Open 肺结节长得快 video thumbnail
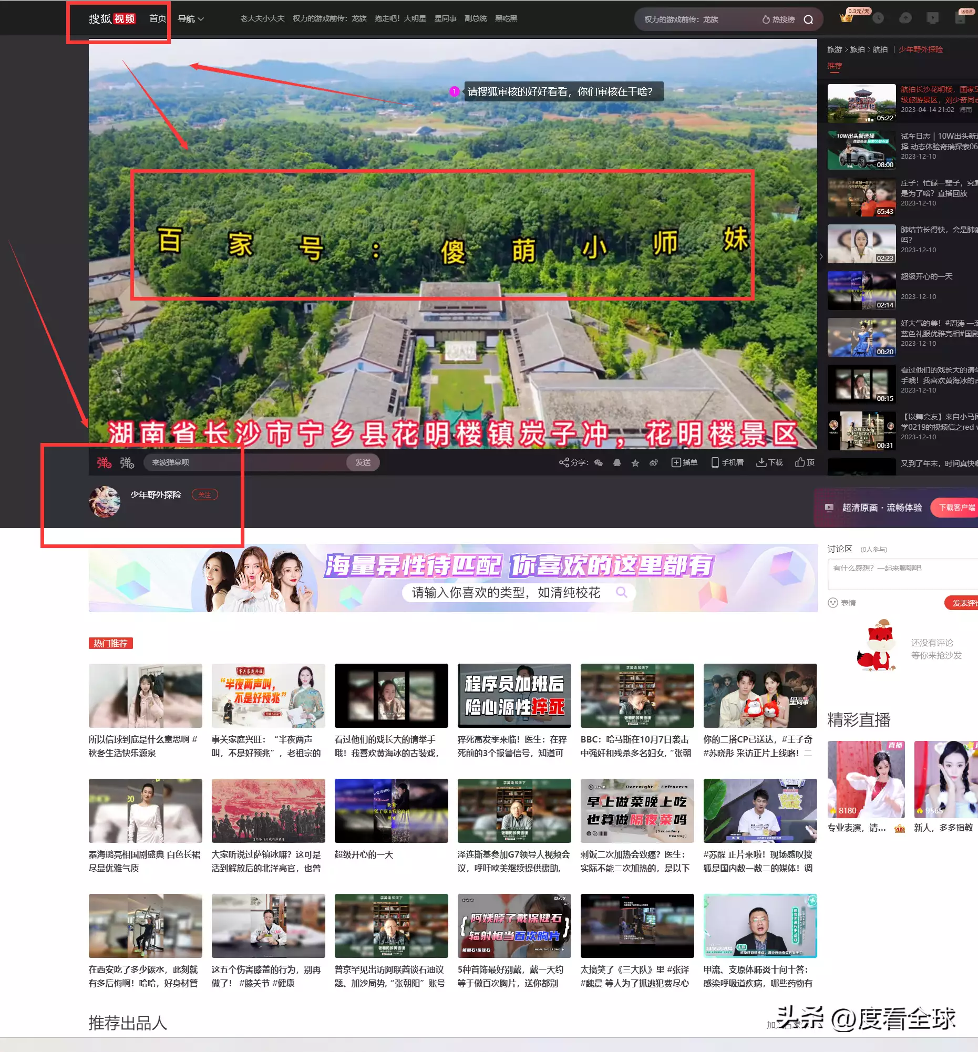The width and height of the screenshot is (978, 1052). tap(861, 243)
